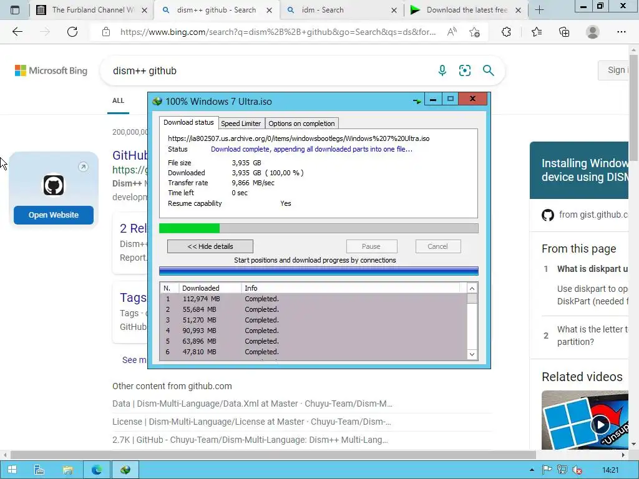Click the IDM globe icon in dialog title
This screenshot has height=479, width=639.
pyautogui.click(x=157, y=101)
